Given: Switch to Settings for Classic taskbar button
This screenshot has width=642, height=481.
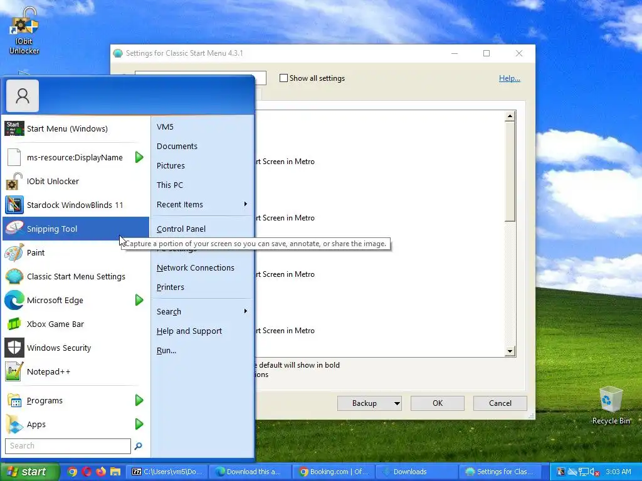Looking at the screenshot, I should (x=500, y=472).
